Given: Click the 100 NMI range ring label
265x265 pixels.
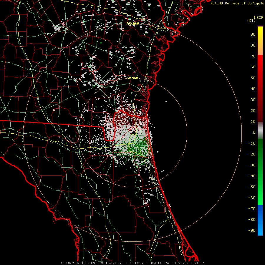Looking at the screenshot, I should point(132,24).
